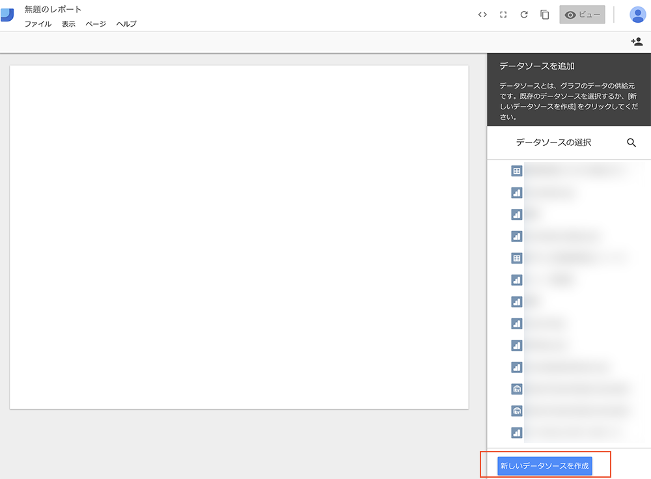Open the ヘルプ menu

[x=126, y=24]
